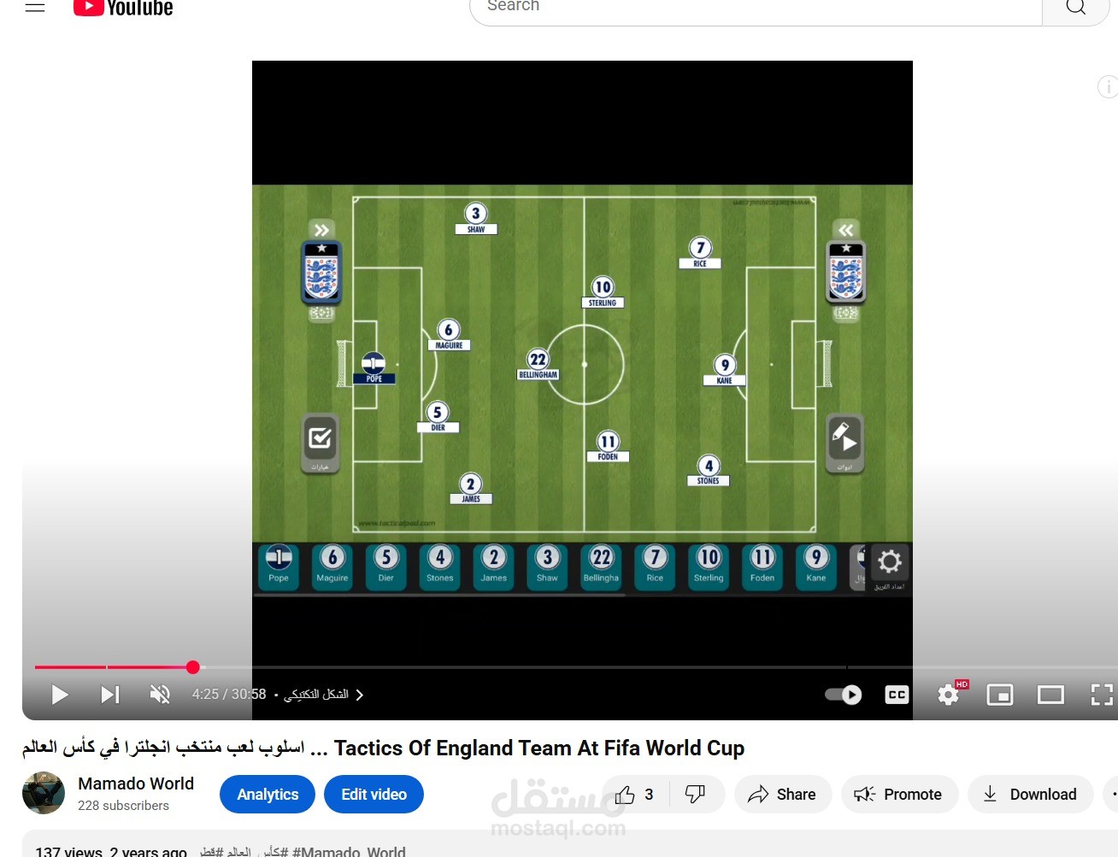Open the video info card icon
1118x857 pixels.
pyautogui.click(x=1108, y=86)
